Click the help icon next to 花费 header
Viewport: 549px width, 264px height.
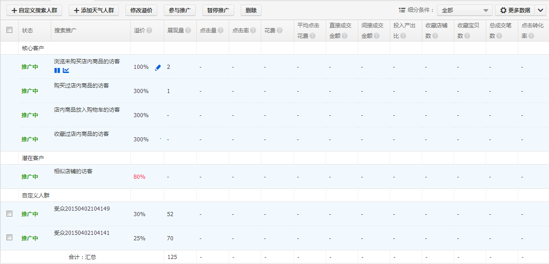[x=280, y=31]
